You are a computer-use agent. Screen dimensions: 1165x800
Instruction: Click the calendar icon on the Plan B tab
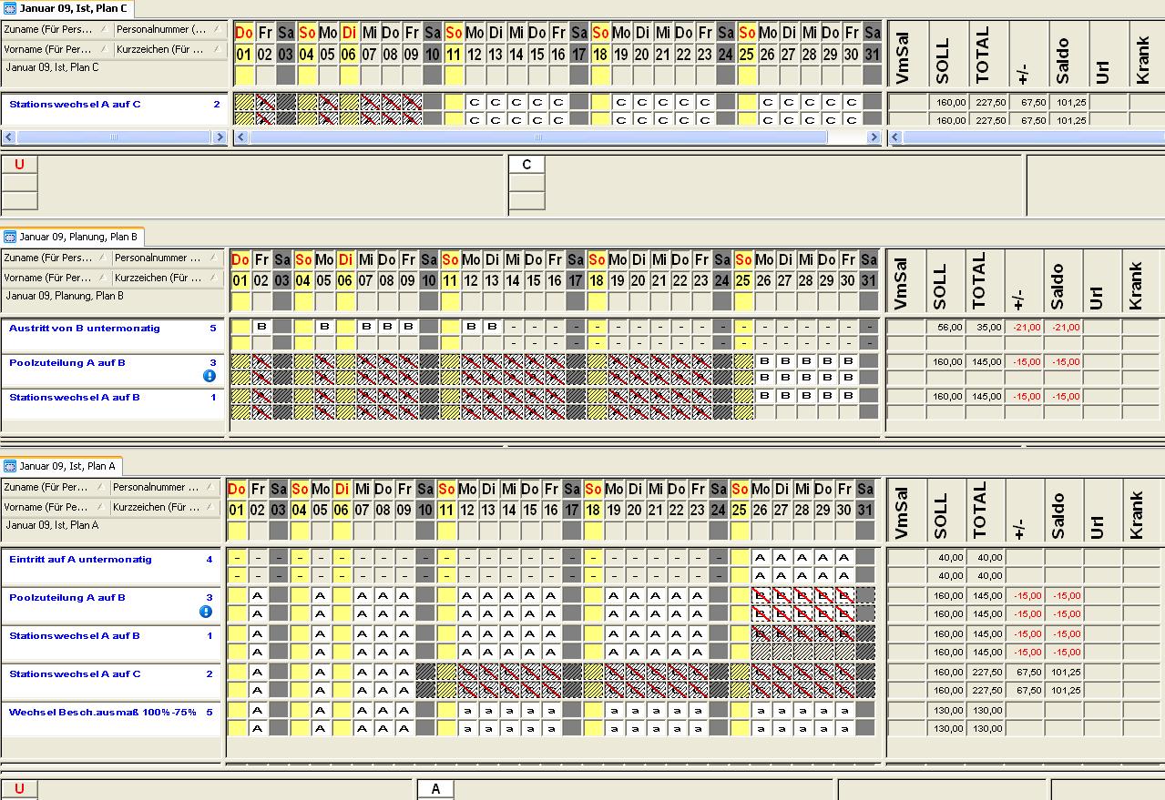point(11,237)
